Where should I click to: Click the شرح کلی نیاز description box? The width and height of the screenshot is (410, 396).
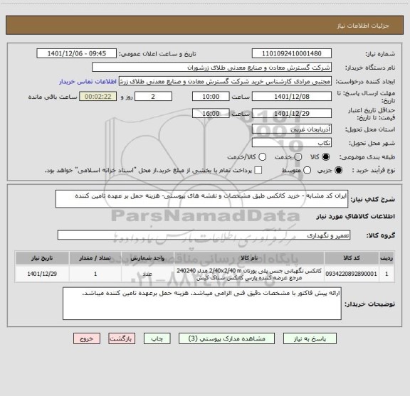[x=201, y=199]
